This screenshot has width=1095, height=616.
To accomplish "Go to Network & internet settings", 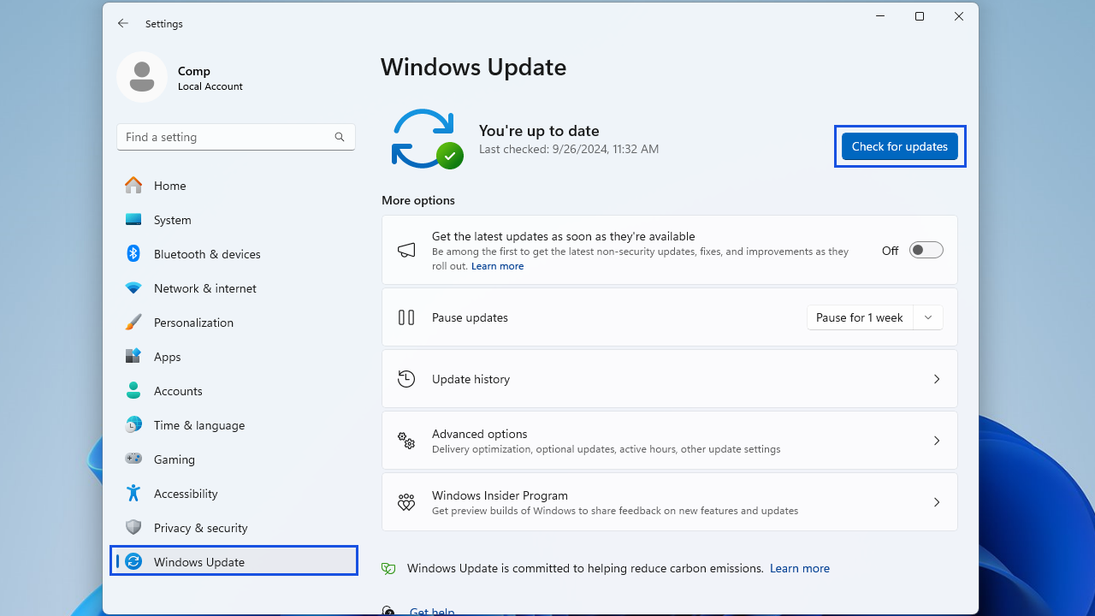I will (234, 288).
